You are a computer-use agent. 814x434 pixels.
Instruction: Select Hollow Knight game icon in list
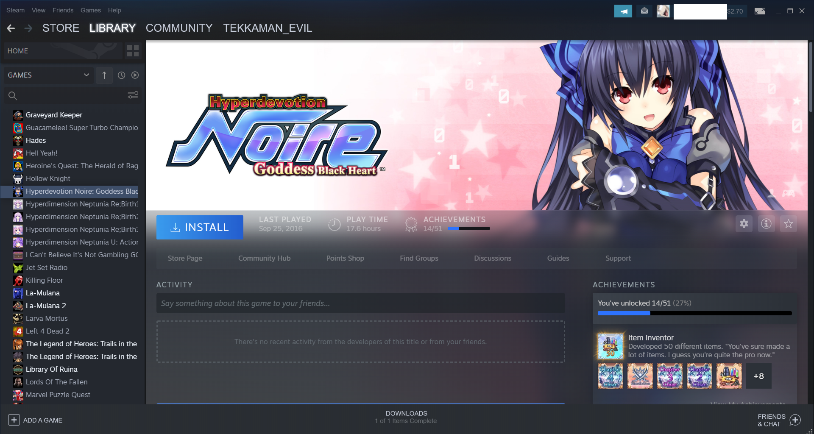point(18,178)
